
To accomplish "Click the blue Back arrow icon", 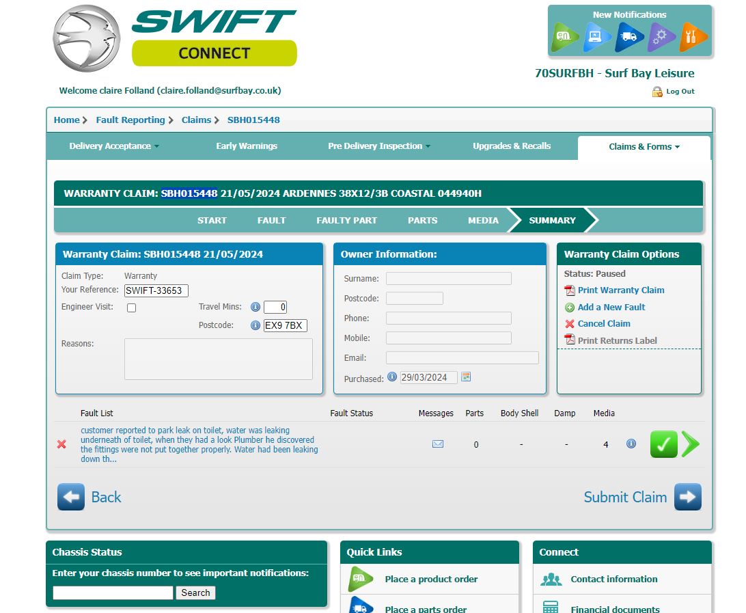I will [71, 497].
